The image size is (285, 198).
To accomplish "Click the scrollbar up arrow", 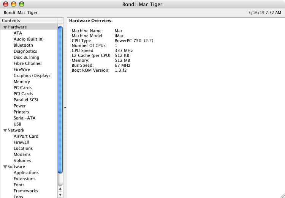I will click(60, 189).
